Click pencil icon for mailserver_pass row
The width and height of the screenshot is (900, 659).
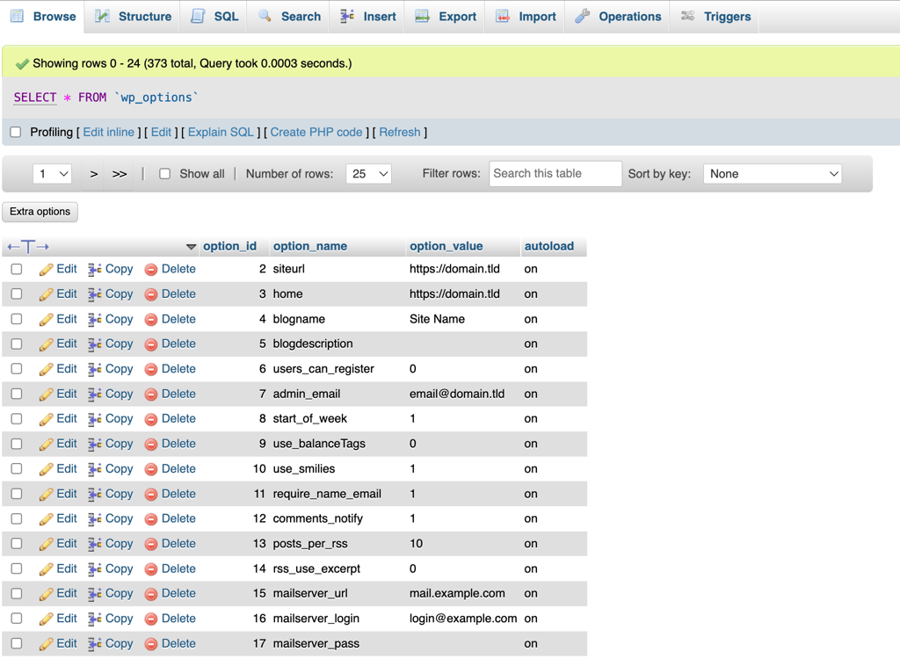46,644
